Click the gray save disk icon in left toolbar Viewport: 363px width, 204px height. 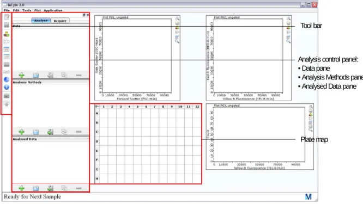point(7,25)
